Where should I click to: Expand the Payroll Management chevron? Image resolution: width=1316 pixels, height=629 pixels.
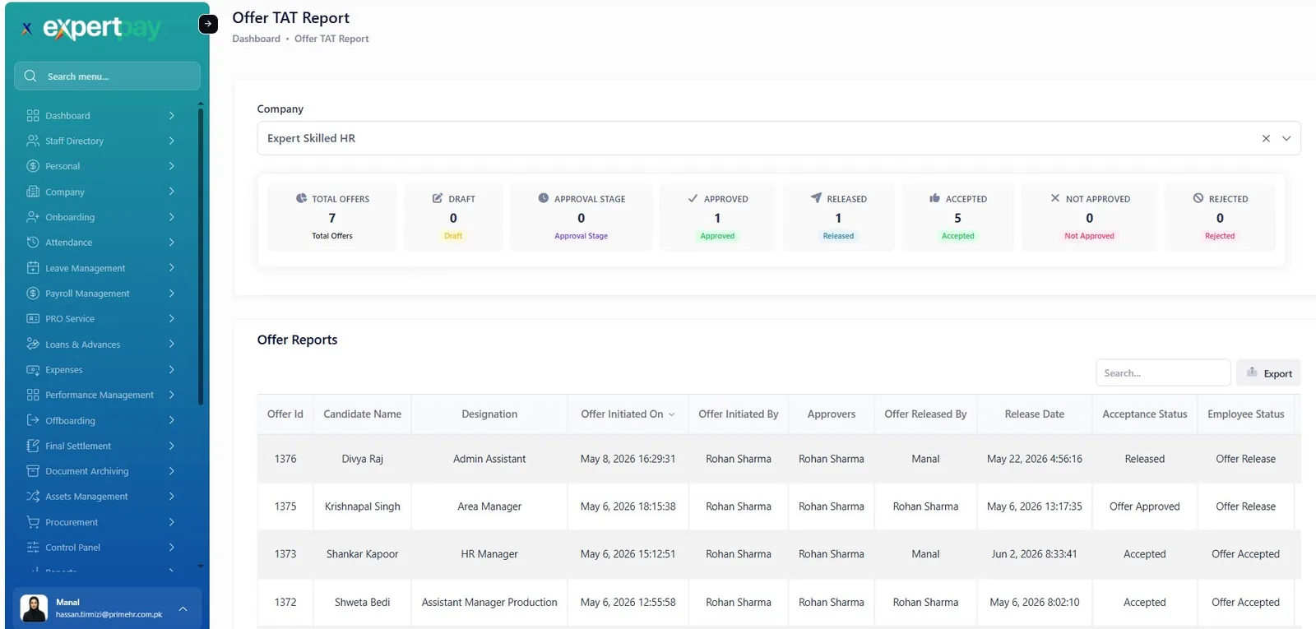point(171,294)
